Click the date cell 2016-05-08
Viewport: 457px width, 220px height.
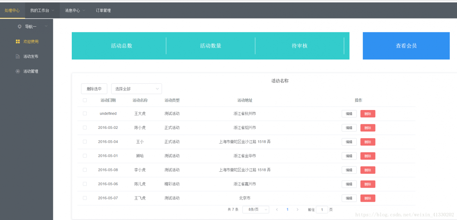point(108,170)
